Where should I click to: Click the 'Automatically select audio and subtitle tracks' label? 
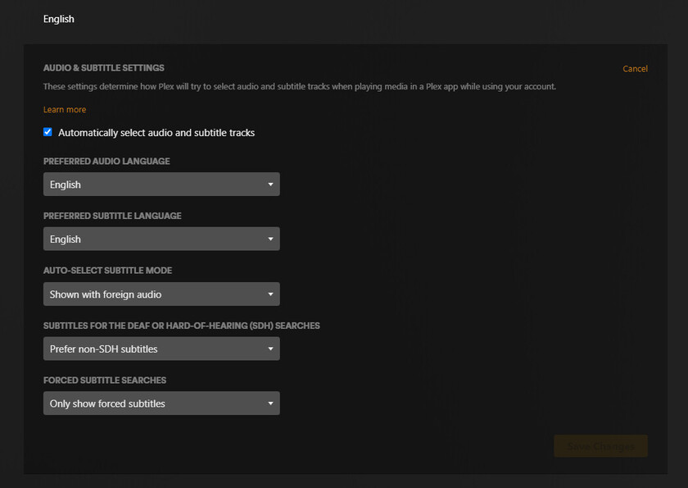[156, 133]
